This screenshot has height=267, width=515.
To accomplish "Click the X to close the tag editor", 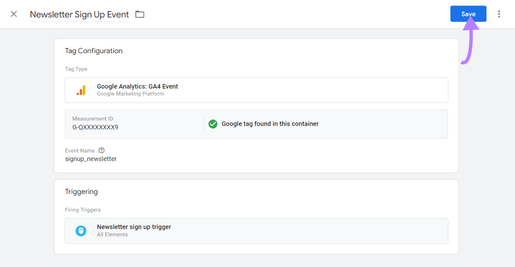I will pos(14,14).
